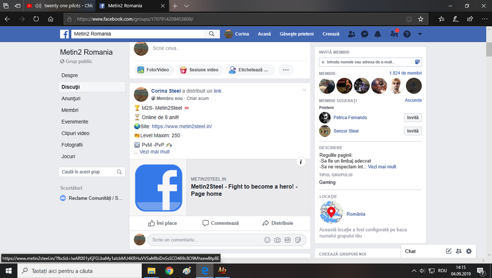Open Jocuri in group sidebar
Screen dimensions: 492x278
point(68,156)
